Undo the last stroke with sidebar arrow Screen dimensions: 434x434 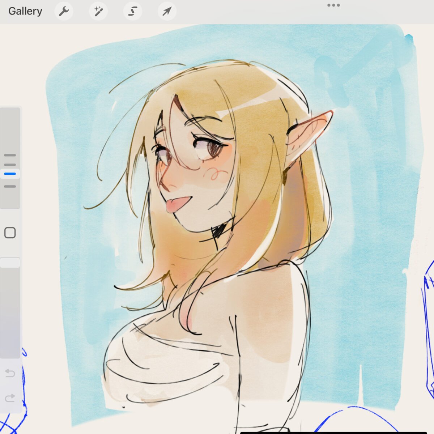(x=10, y=373)
